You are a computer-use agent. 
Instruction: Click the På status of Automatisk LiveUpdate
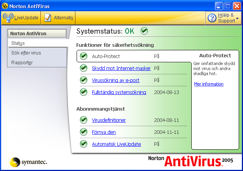click(157, 144)
